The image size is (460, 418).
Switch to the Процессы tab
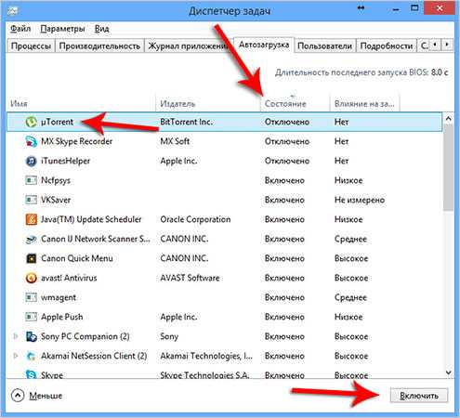pos(31,46)
